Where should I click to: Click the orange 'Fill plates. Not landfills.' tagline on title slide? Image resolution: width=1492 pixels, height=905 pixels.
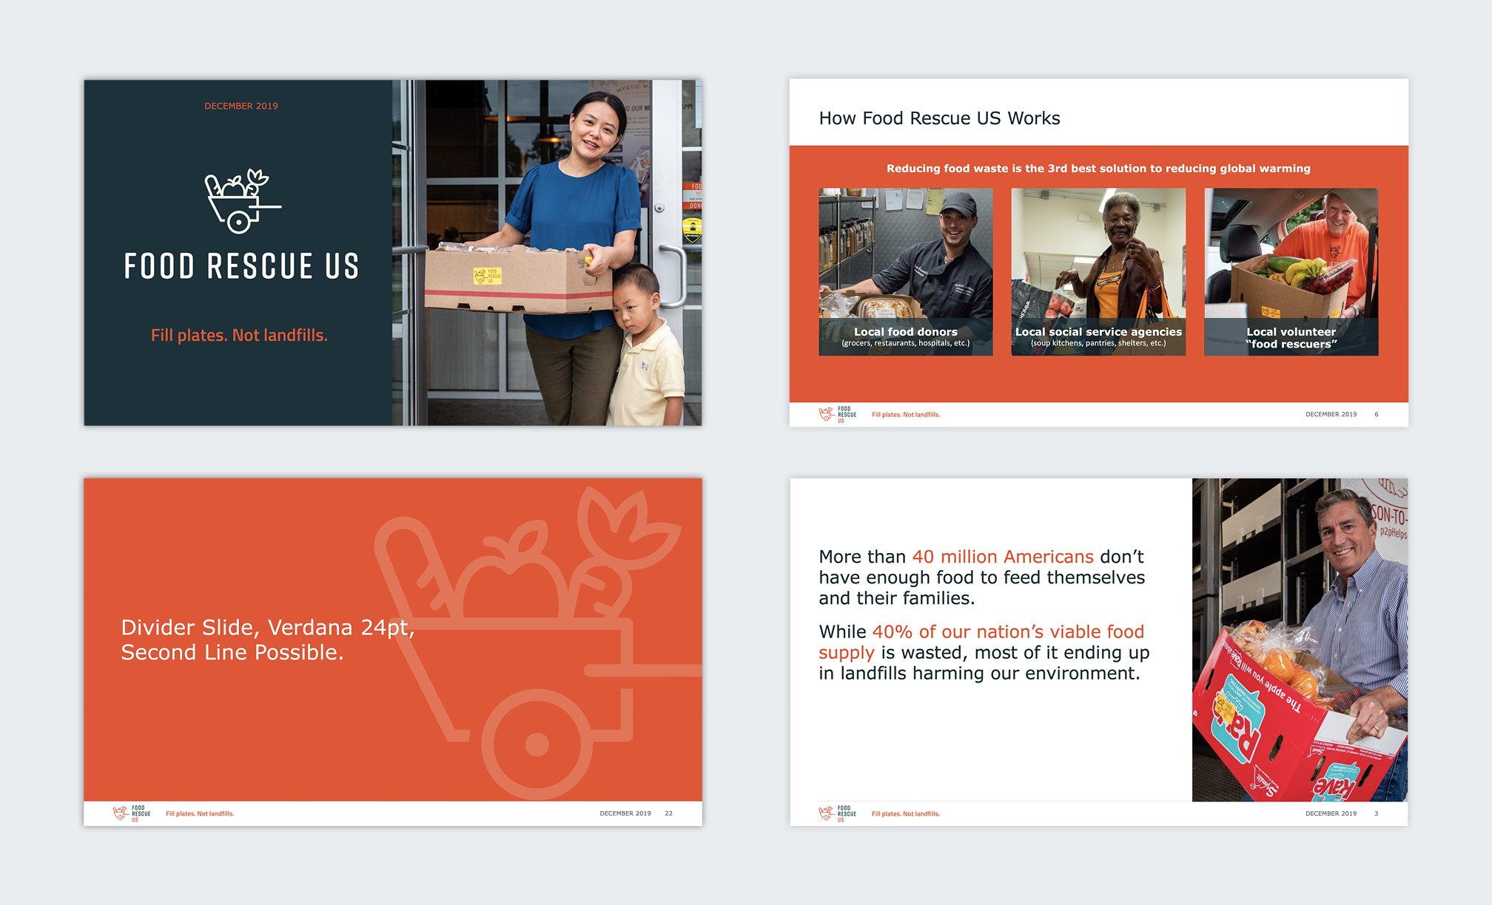click(239, 335)
